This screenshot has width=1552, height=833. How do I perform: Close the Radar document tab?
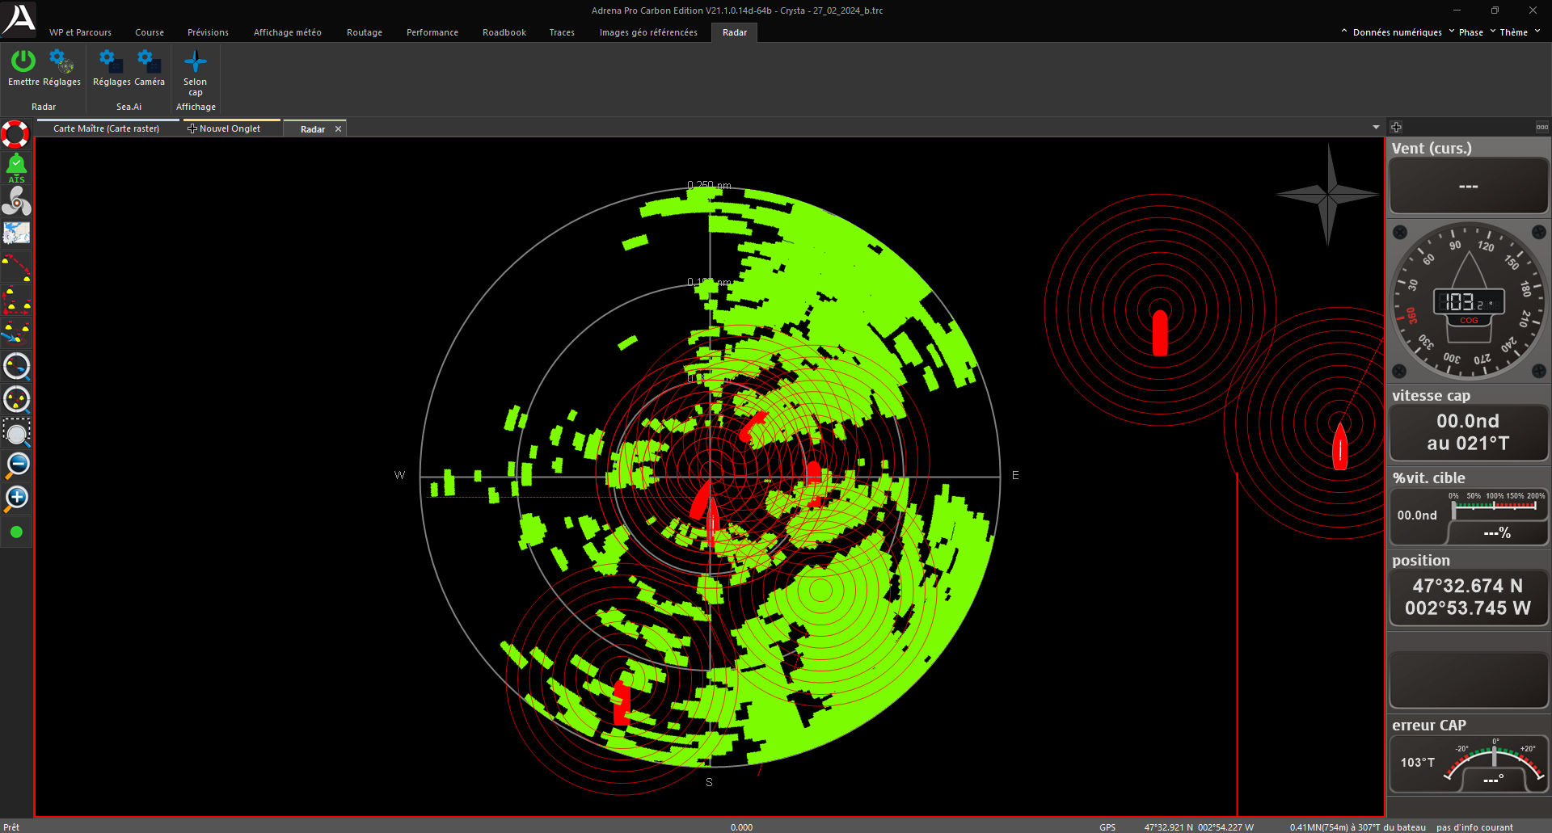(x=338, y=129)
